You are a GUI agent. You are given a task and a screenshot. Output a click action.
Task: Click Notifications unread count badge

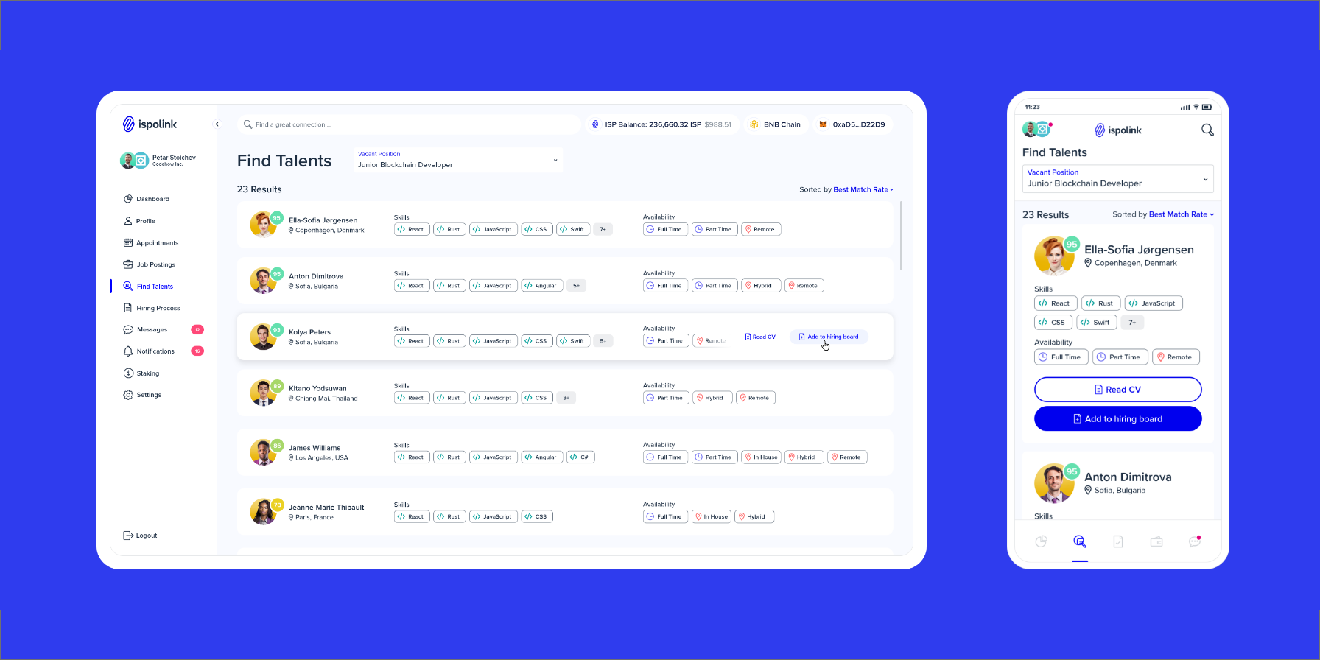pos(197,351)
